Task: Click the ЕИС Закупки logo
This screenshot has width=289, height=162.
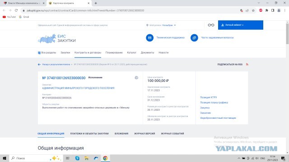Action: 57,38
